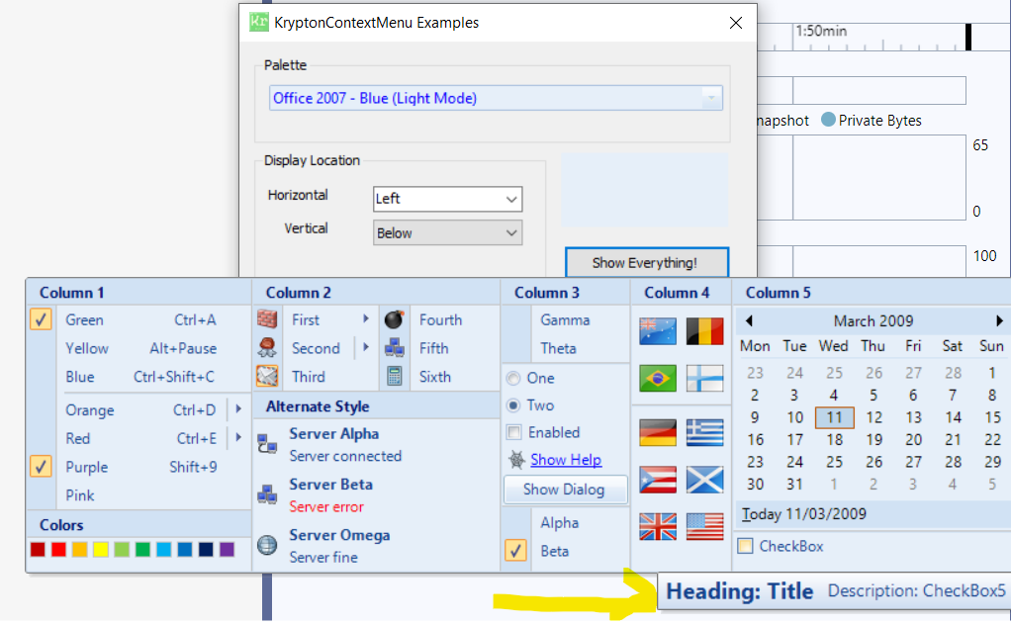Click the Kr application icon in title bar
The width and height of the screenshot is (1011, 626).
coord(258,22)
